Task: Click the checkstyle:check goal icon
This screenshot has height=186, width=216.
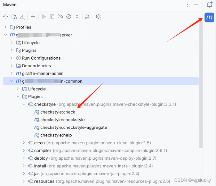Action: click(x=37, y=112)
